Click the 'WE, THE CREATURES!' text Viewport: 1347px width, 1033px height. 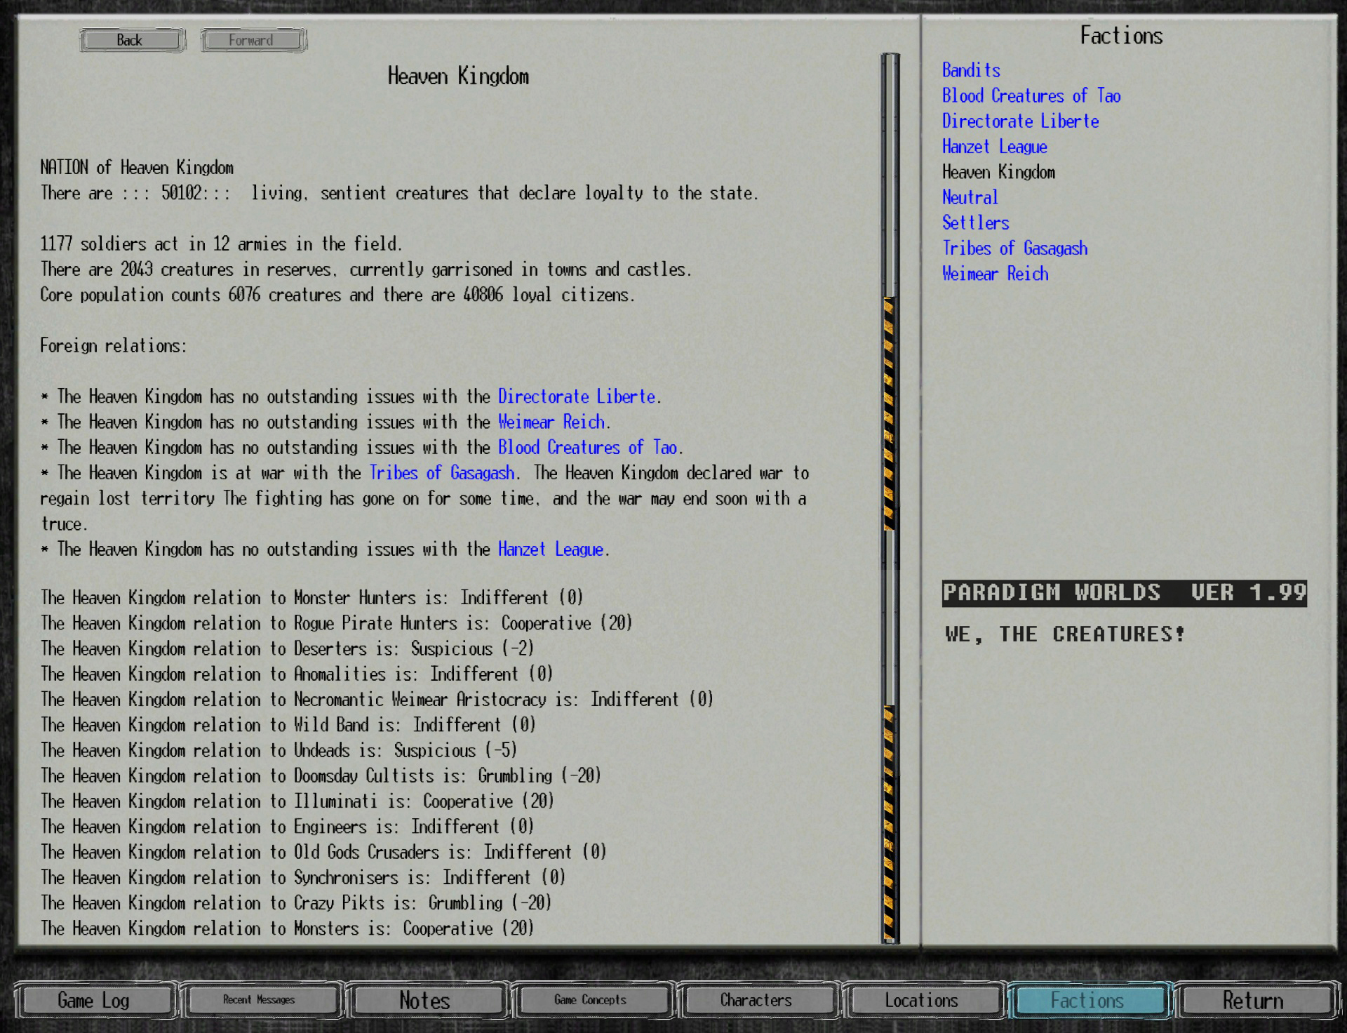pyautogui.click(x=1065, y=634)
